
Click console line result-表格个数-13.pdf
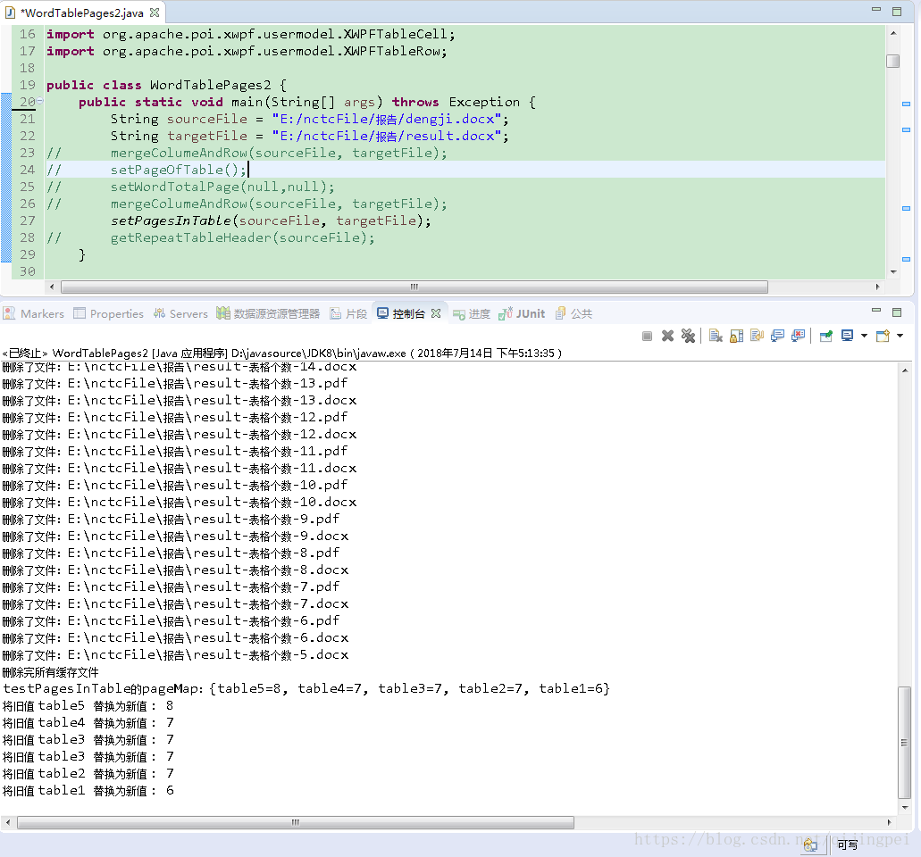(175, 383)
